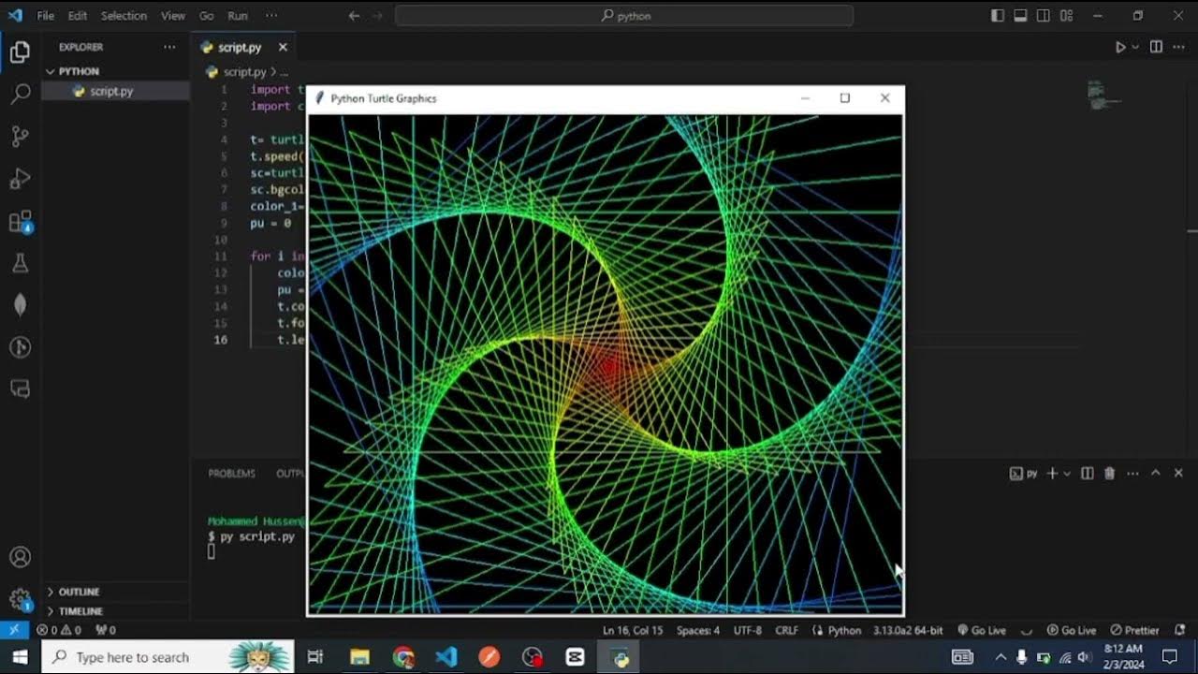Select the script.py editor tab
1198x674 pixels.
[x=240, y=47]
